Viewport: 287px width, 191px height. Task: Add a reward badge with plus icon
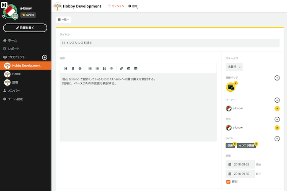point(277,78)
